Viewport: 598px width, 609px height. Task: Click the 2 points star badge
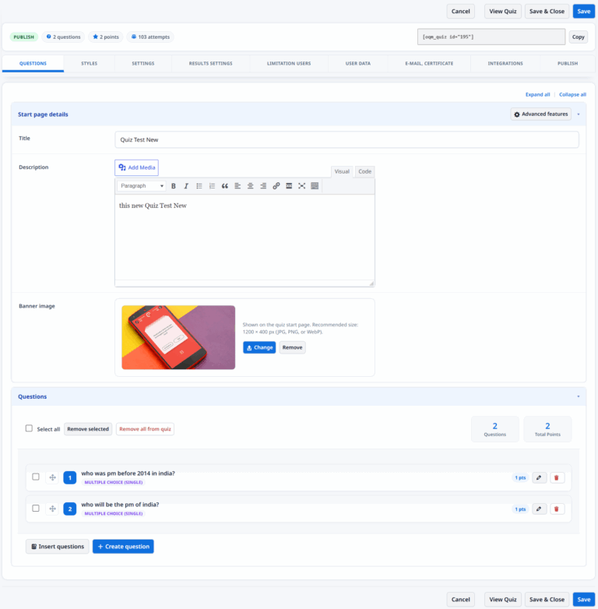[106, 37]
